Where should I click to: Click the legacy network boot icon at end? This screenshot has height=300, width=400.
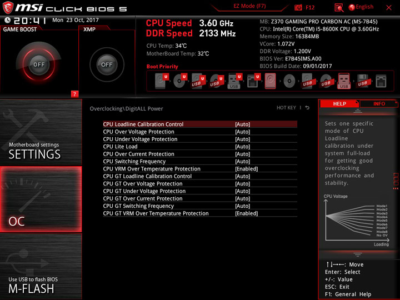[381, 81]
